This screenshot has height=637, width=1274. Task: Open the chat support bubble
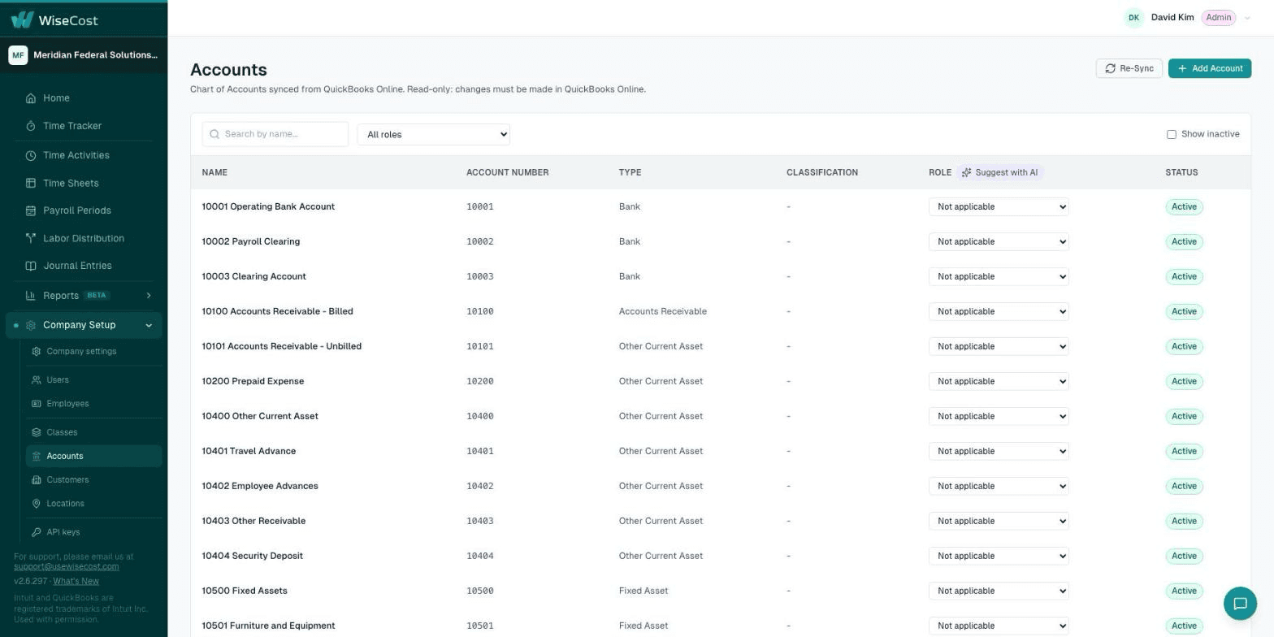point(1240,604)
